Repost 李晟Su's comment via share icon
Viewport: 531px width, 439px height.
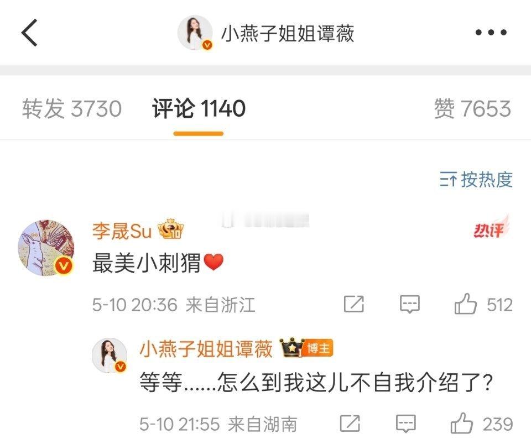(354, 304)
